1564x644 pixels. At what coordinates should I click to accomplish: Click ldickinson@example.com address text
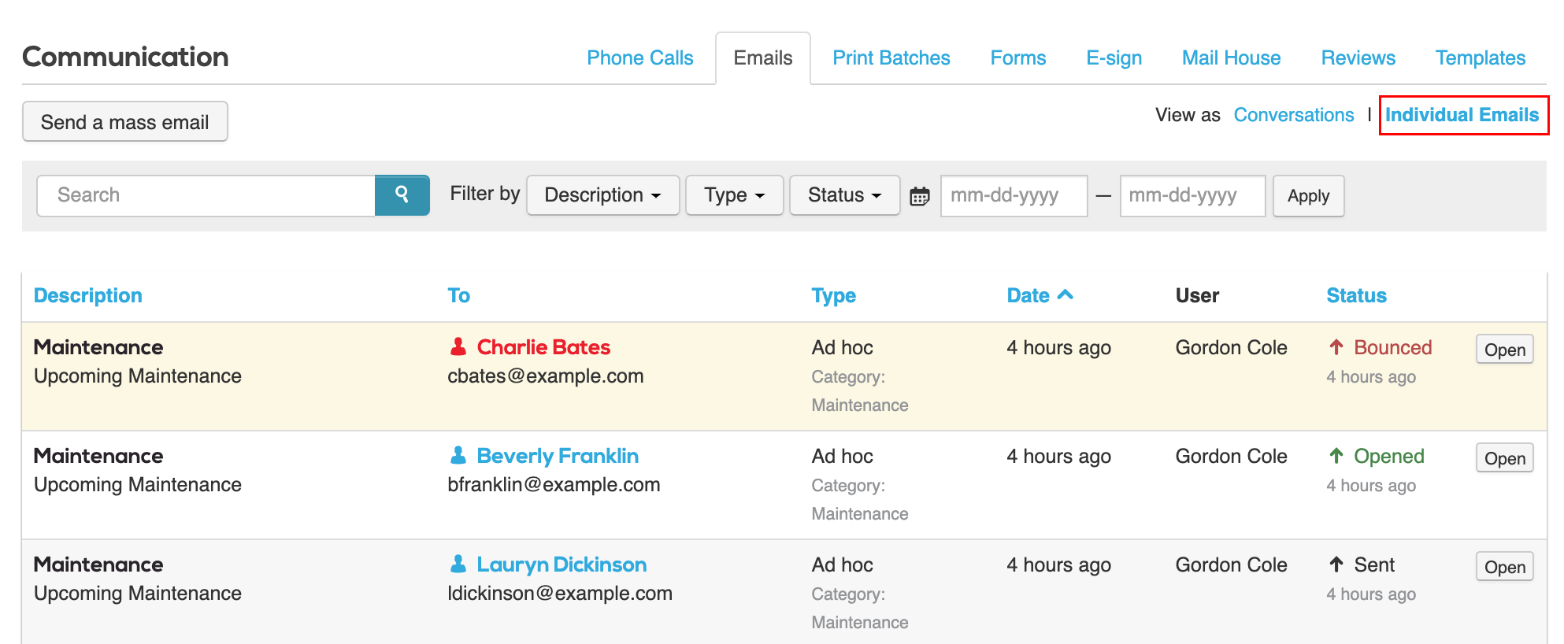560,593
